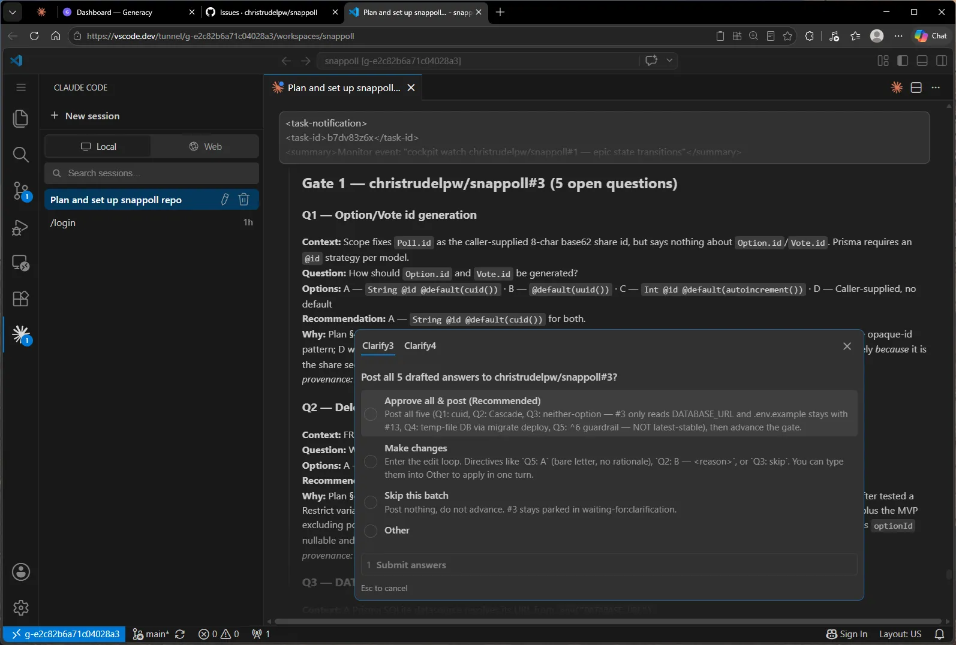Screen dimensions: 956x645
Task: Select 'Approve all & post' radio option
Action: 371,414
